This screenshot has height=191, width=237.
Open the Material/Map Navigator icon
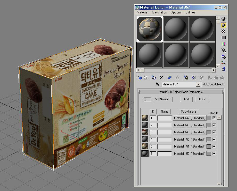pos(224,69)
